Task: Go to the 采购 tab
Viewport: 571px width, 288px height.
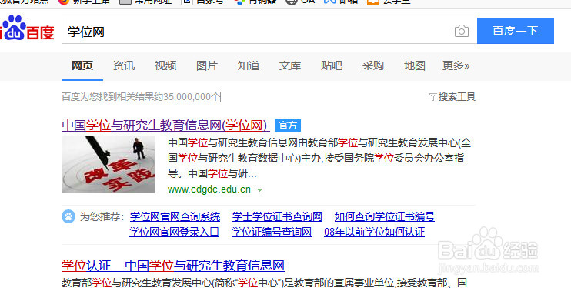Action: click(373, 65)
